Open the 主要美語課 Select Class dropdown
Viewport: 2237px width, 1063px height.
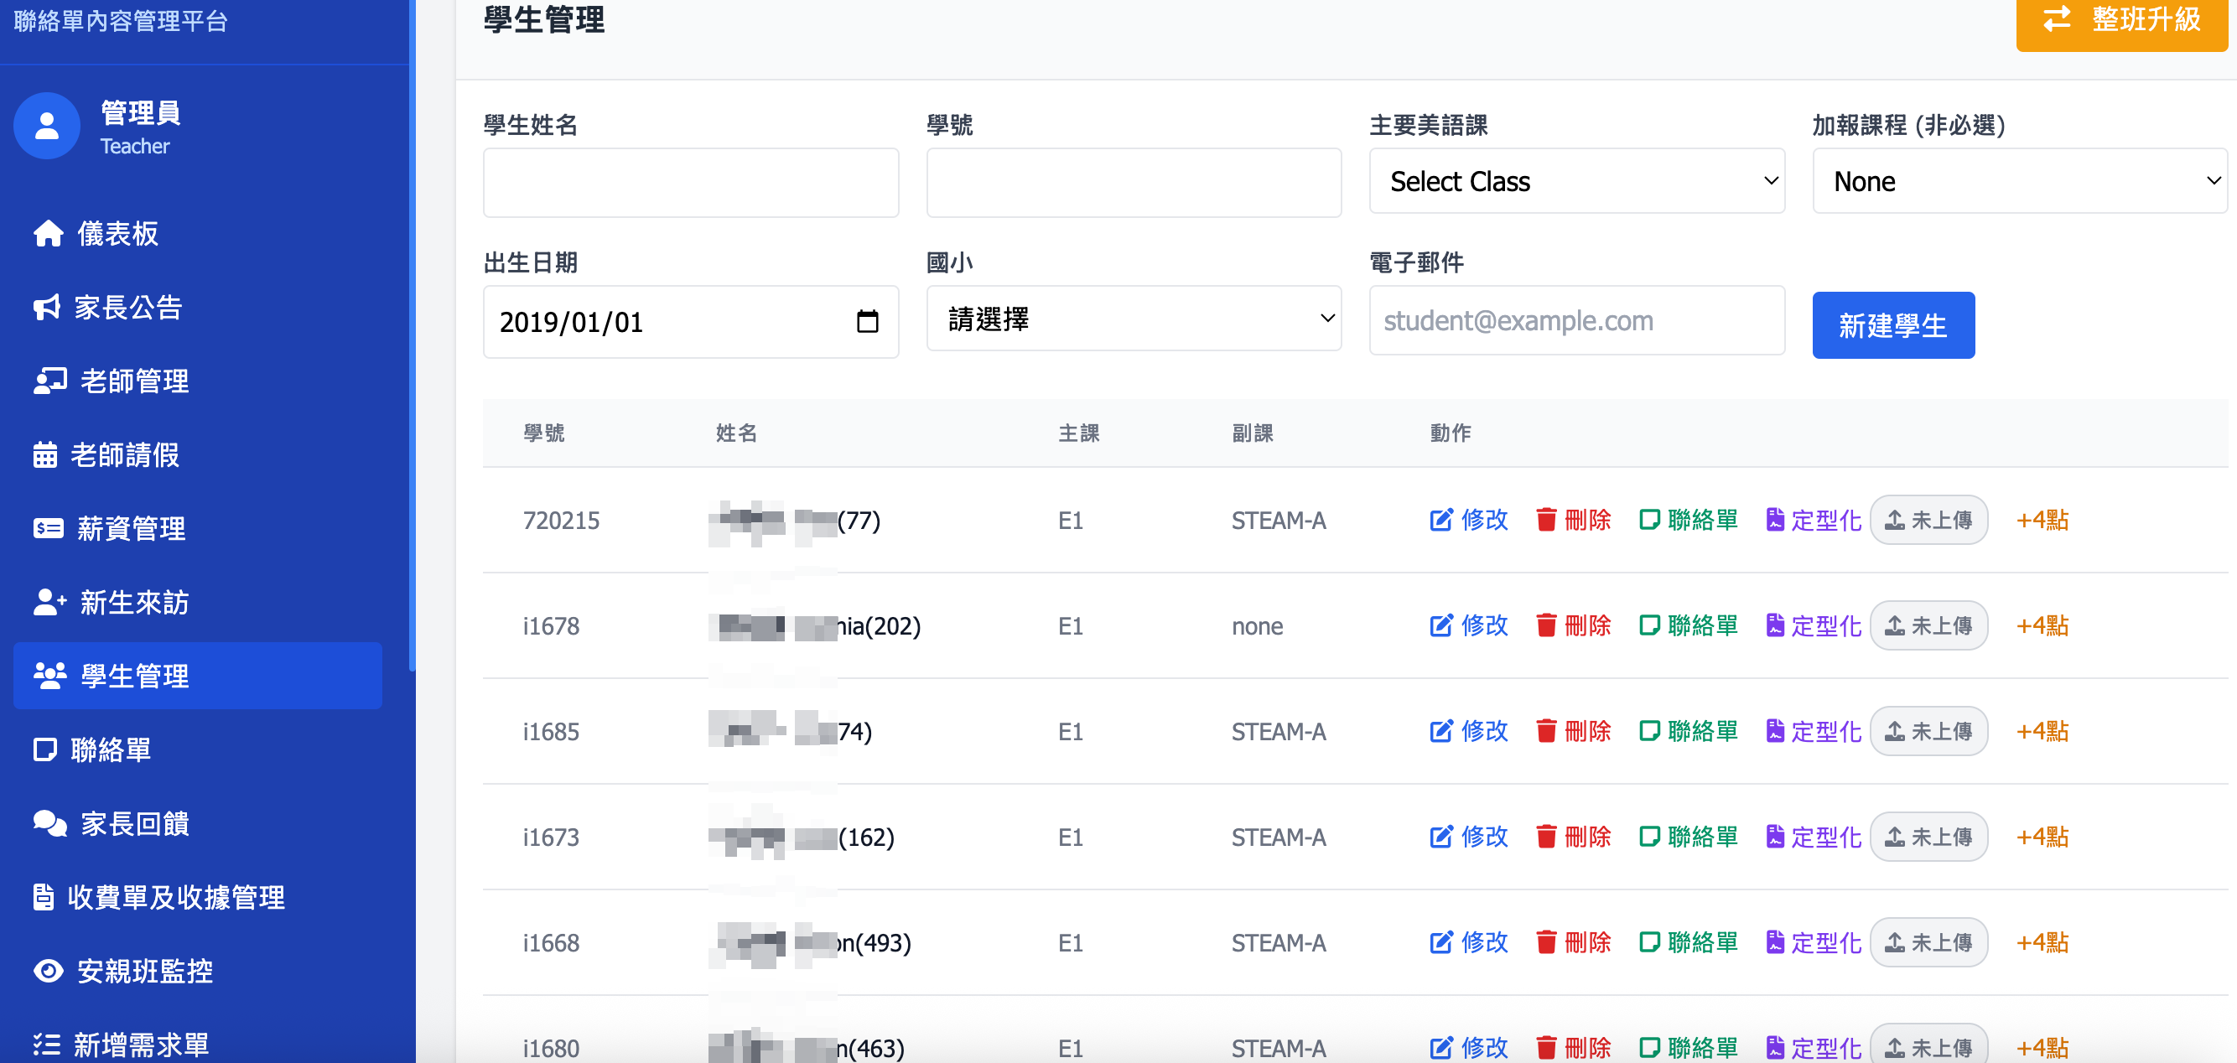point(1577,182)
